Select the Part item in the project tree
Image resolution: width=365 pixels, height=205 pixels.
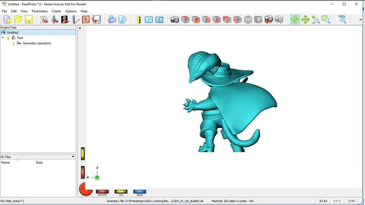pyautogui.click(x=20, y=38)
